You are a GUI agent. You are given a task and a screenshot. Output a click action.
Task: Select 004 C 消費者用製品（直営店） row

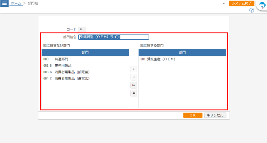[x=85, y=79]
